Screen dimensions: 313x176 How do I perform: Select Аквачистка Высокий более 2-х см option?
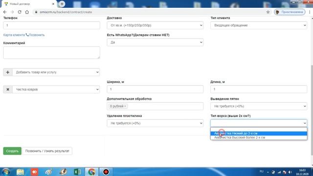pyautogui.click(x=259, y=137)
